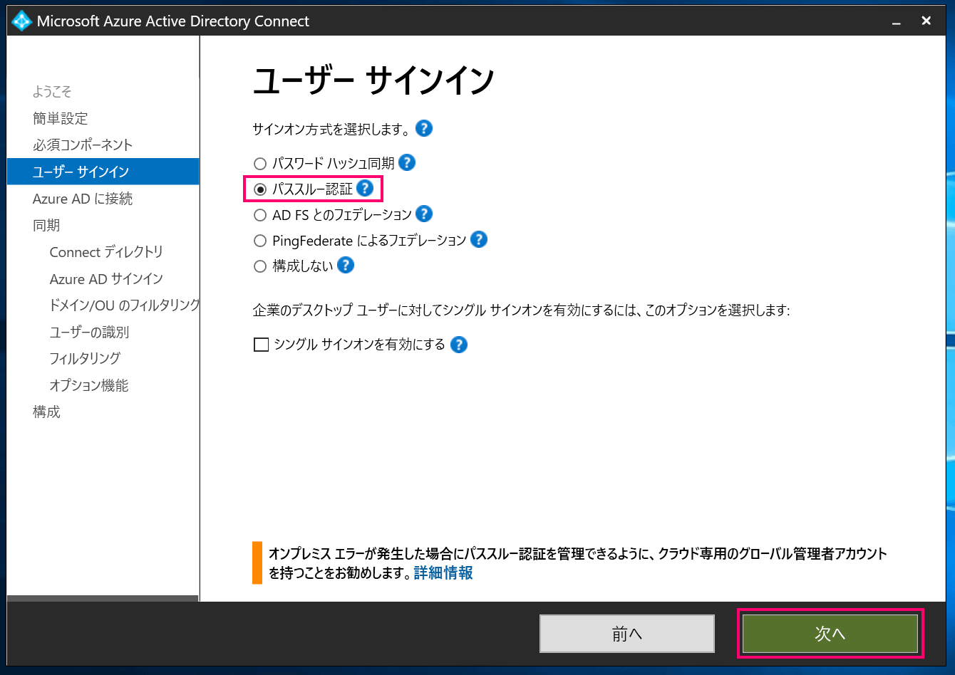955x675 pixels.
Task: Click window title Microsoft Azure Active Directory Connect
Action: pos(173,21)
